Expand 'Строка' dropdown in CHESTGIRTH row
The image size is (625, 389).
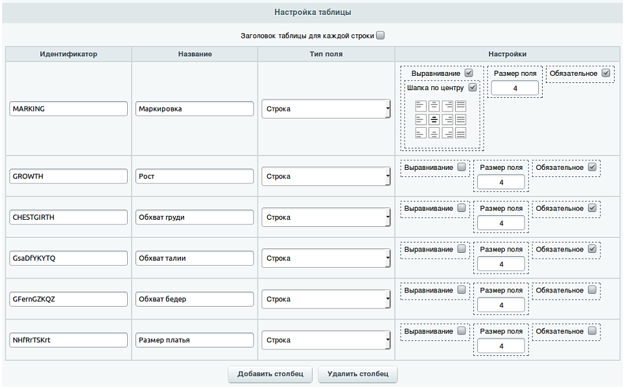point(325,217)
